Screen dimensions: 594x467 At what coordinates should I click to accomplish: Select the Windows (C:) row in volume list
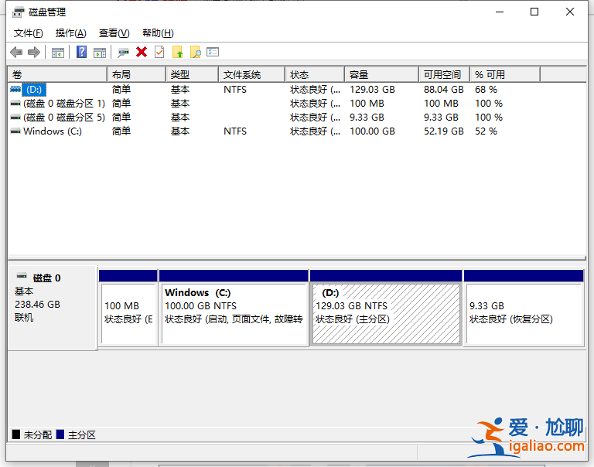pos(52,131)
